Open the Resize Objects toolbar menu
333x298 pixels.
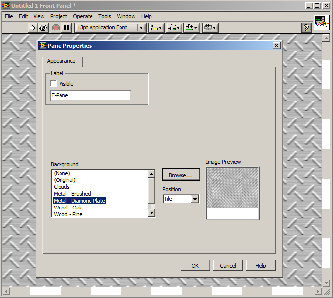coord(191,28)
